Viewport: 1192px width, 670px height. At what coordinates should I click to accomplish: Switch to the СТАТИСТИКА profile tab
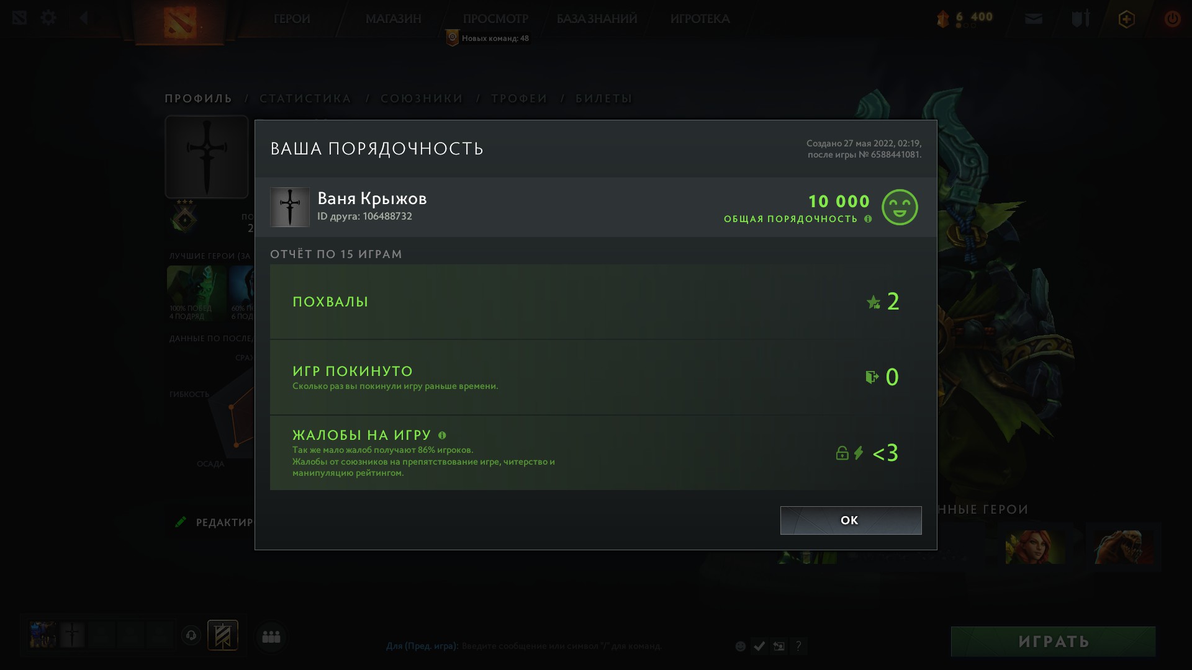click(x=305, y=99)
